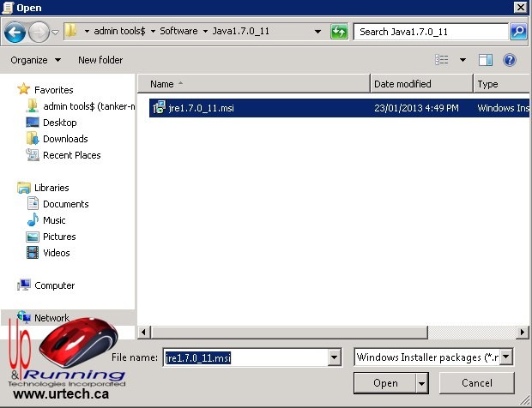Open the Organize menu
Image resolution: width=532 pixels, height=408 pixels.
tap(35, 60)
